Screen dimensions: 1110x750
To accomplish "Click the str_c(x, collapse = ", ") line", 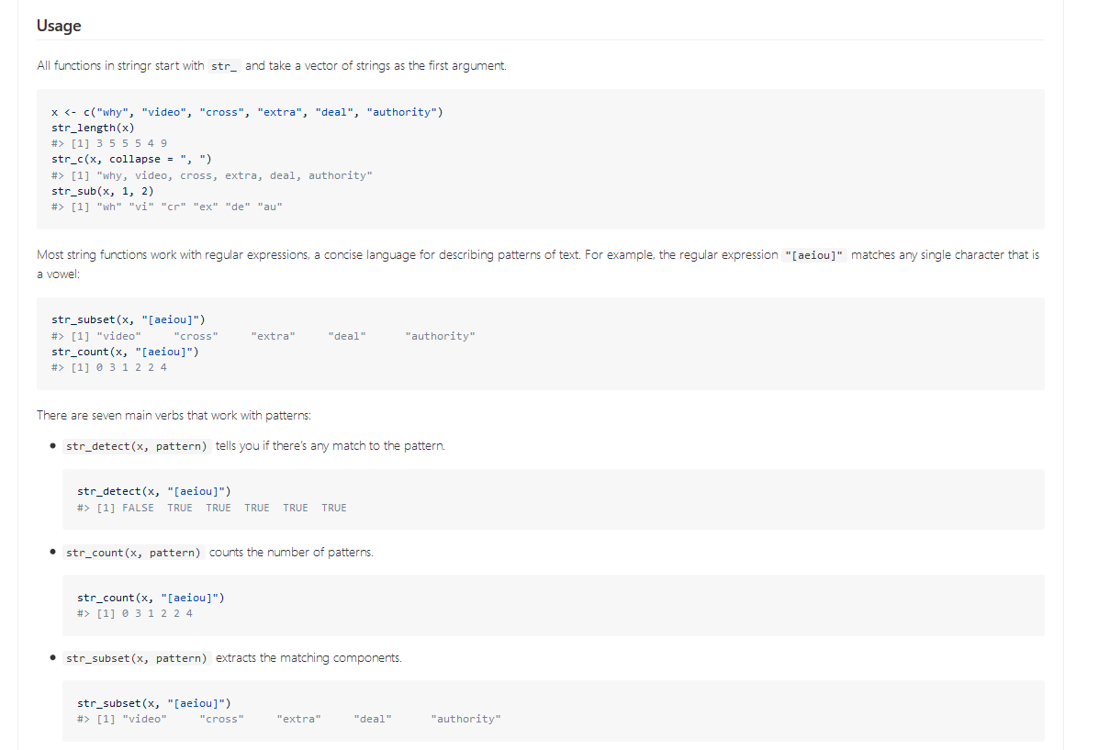I will 131,159.
